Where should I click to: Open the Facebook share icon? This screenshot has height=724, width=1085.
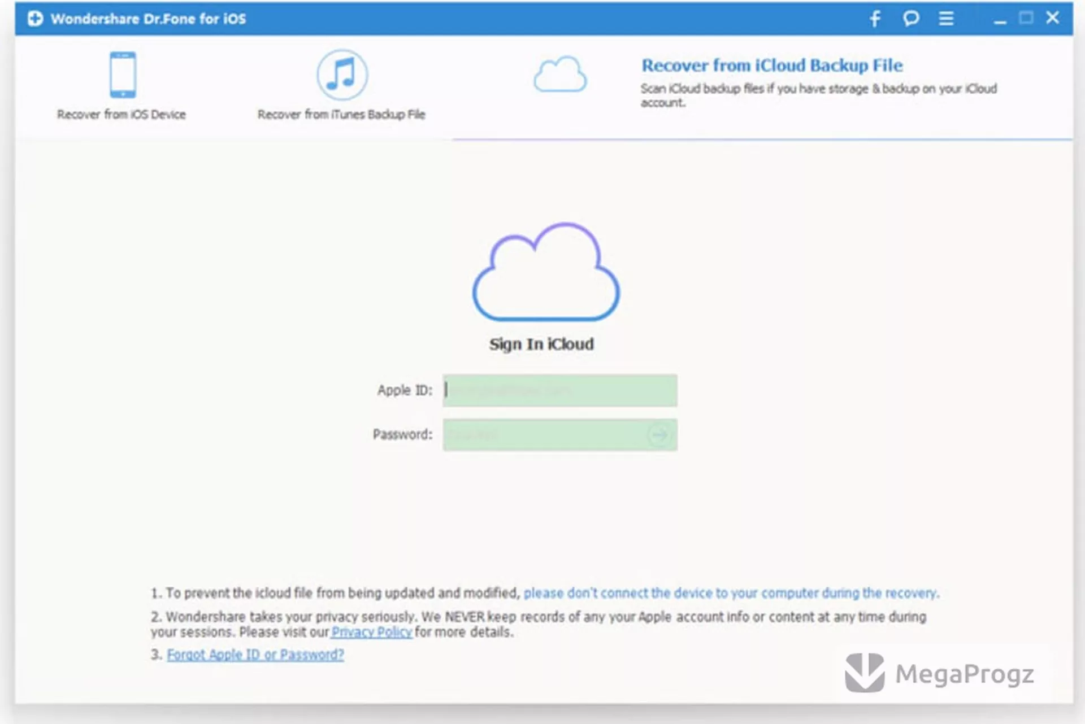click(875, 19)
